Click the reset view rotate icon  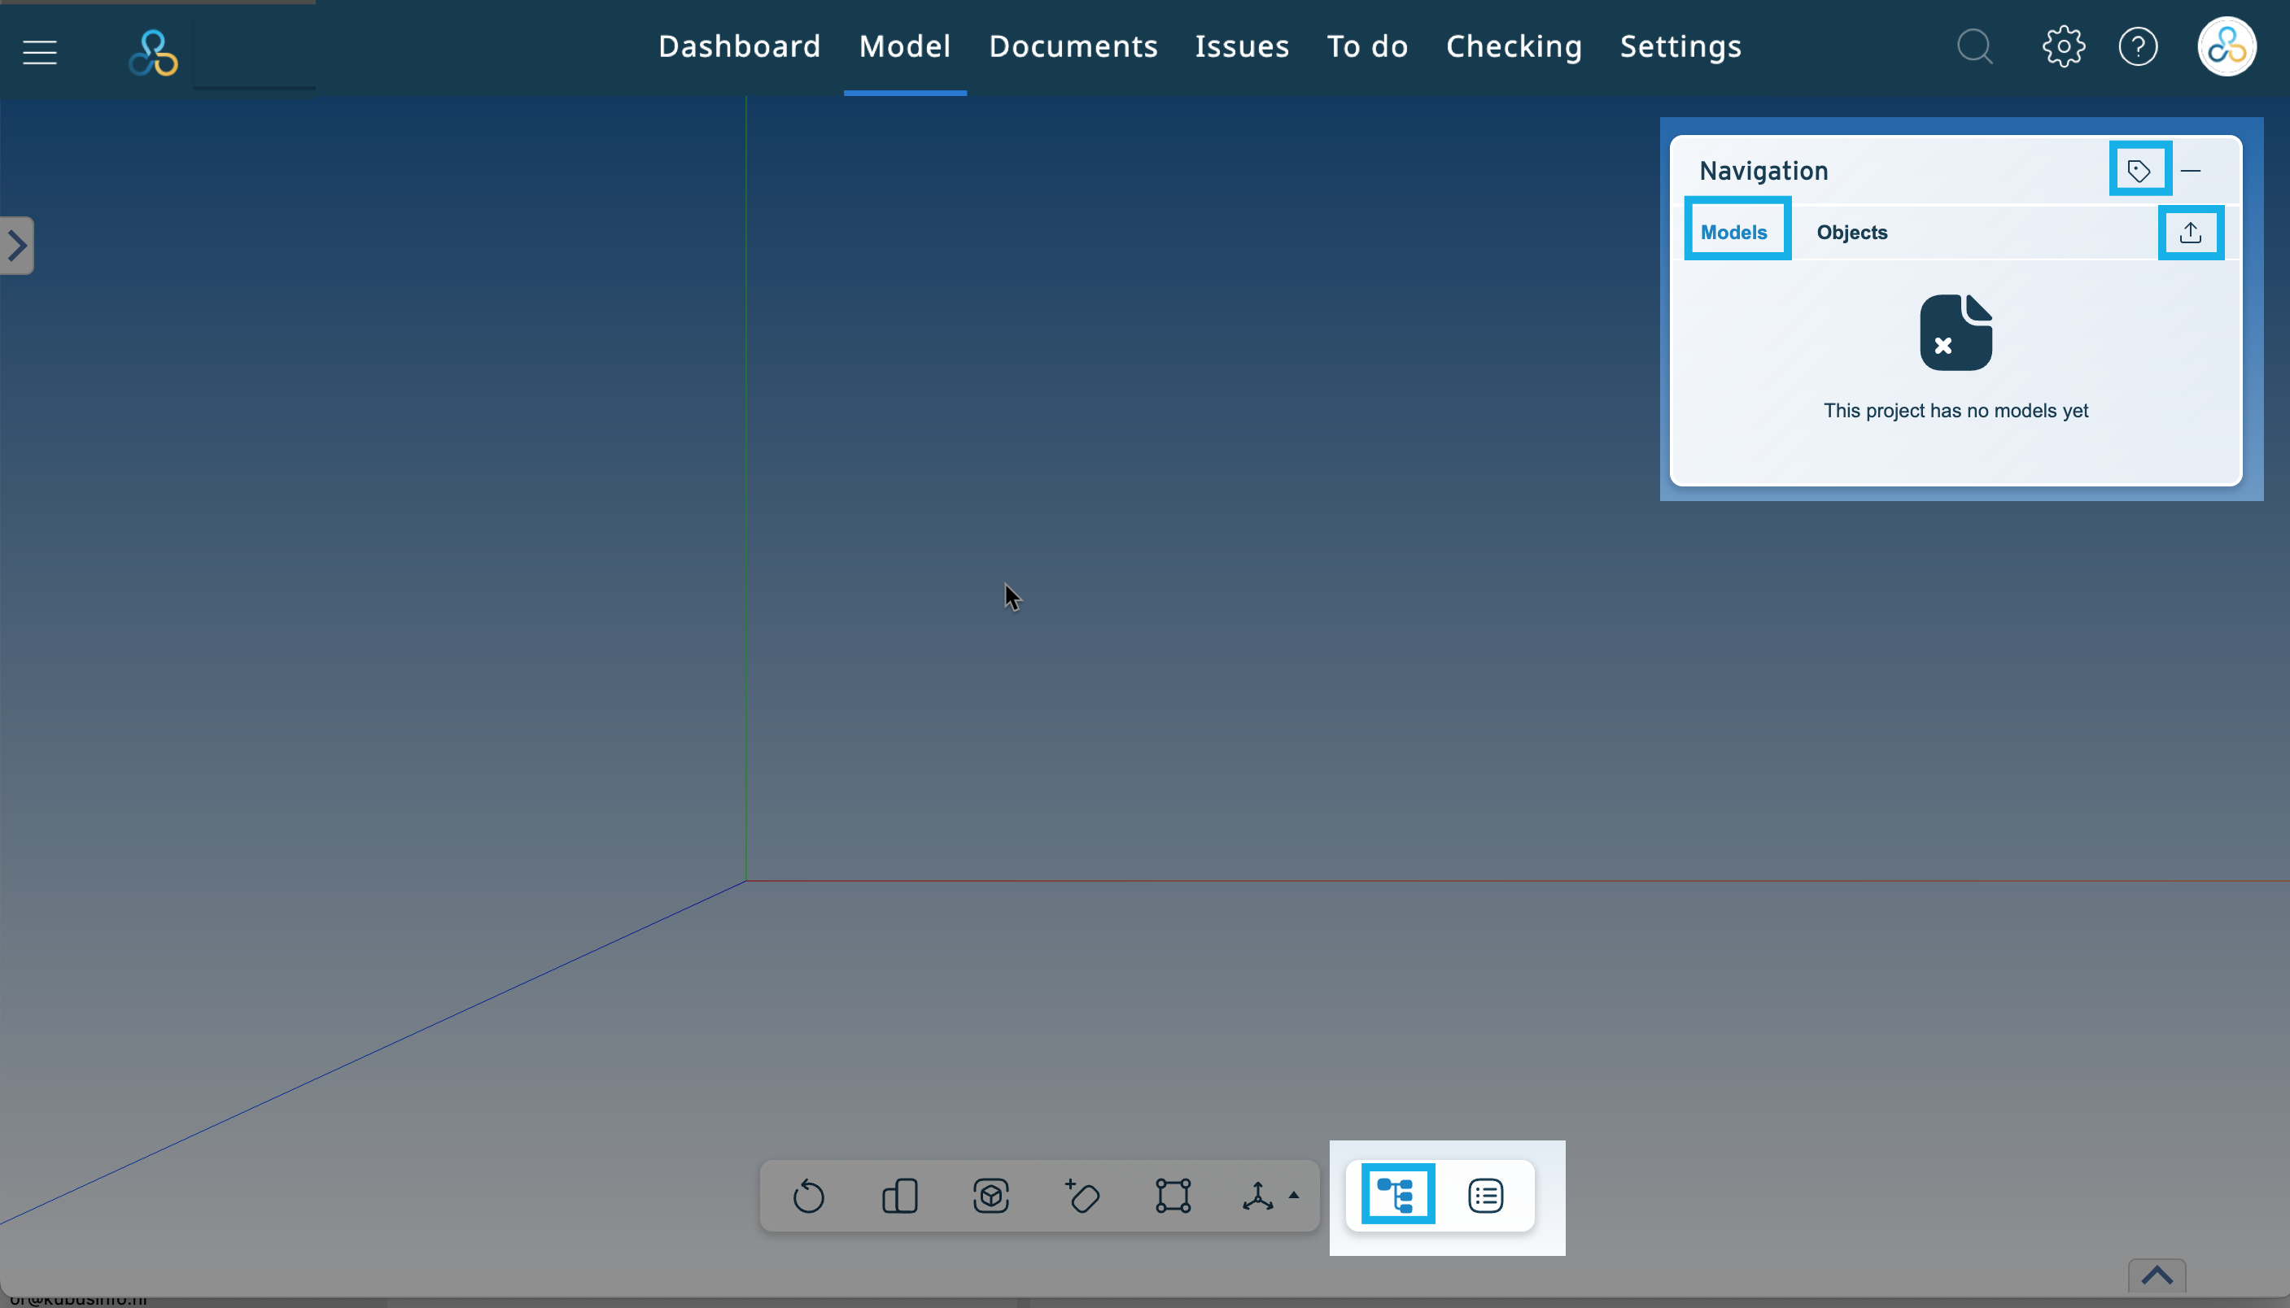[808, 1196]
